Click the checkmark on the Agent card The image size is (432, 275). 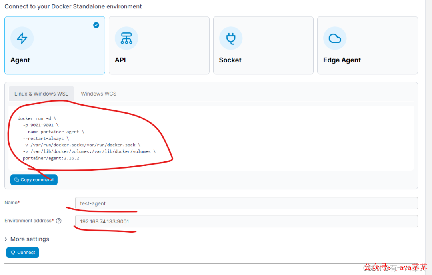coord(96,25)
